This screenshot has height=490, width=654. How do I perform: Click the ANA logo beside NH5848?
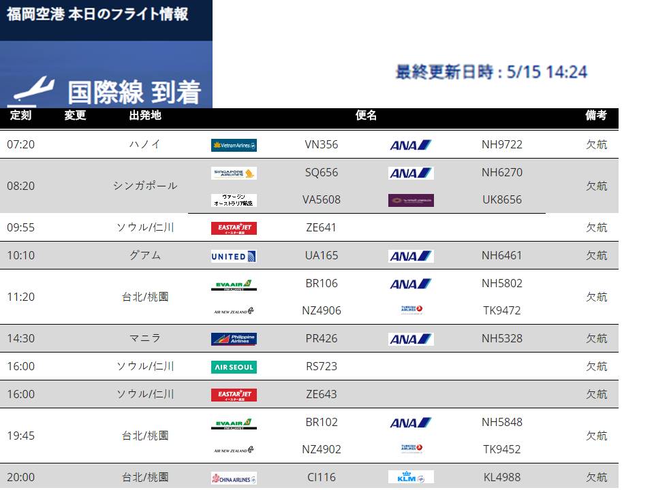pos(411,423)
